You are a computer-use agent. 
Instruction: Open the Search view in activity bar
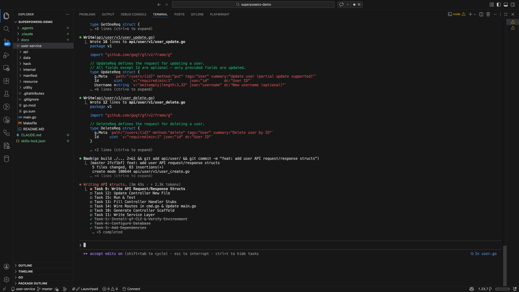point(6,29)
